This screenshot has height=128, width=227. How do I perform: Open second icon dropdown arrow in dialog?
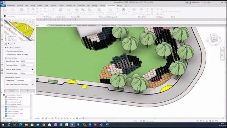(14, 44)
